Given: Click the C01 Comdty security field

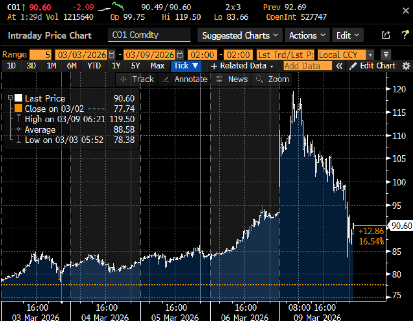Looking at the screenshot, I should pyautogui.click(x=149, y=35).
